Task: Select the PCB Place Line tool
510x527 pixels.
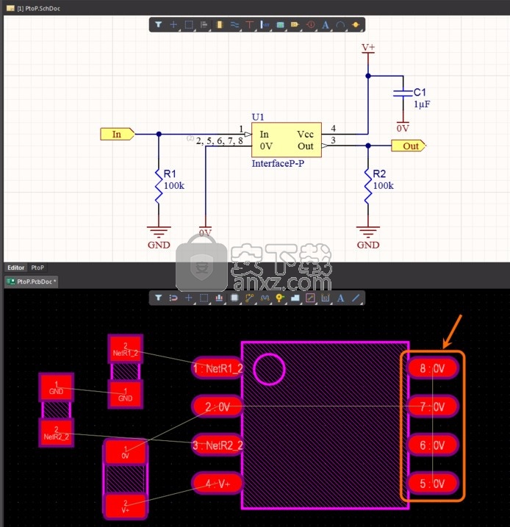Action: pyautogui.click(x=356, y=298)
